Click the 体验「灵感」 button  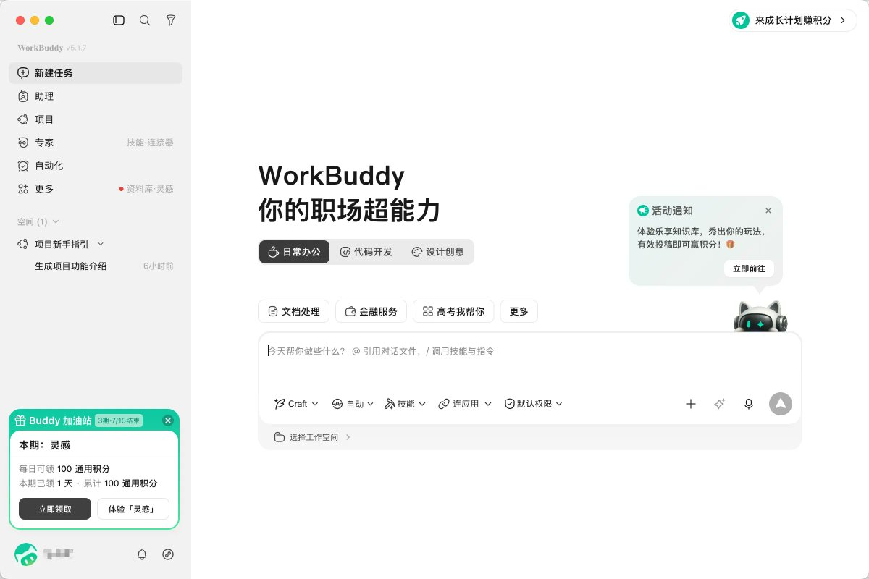(133, 509)
